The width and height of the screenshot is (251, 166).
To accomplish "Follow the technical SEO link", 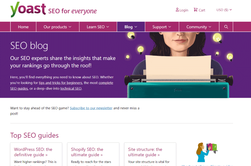I will coord(71,89).
